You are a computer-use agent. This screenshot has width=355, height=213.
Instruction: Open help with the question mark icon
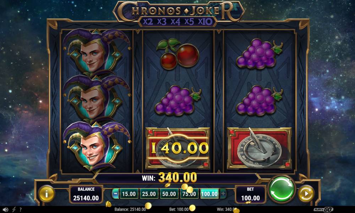tap(21, 209)
